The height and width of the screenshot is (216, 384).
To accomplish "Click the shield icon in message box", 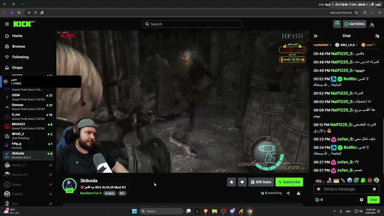I will point(319,189).
